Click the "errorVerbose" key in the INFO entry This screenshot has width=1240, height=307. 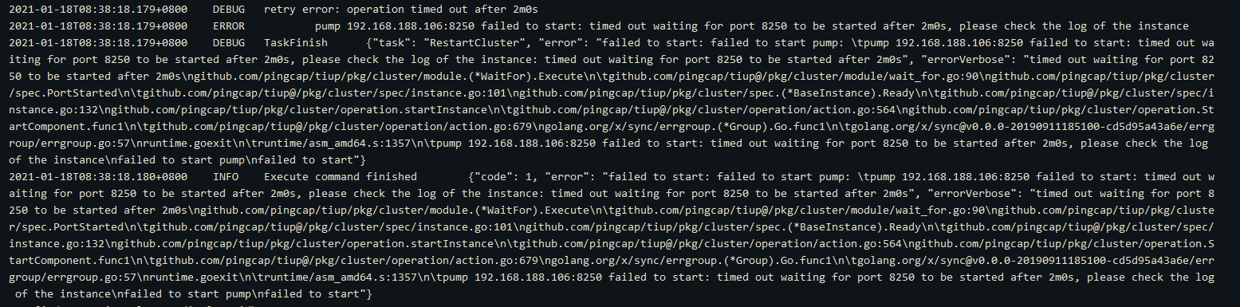(970, 192)
